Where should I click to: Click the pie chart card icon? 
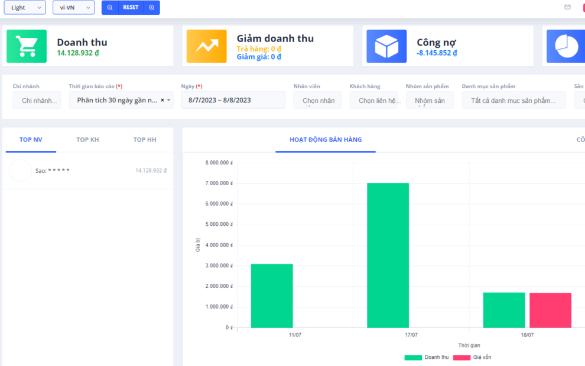565,46
